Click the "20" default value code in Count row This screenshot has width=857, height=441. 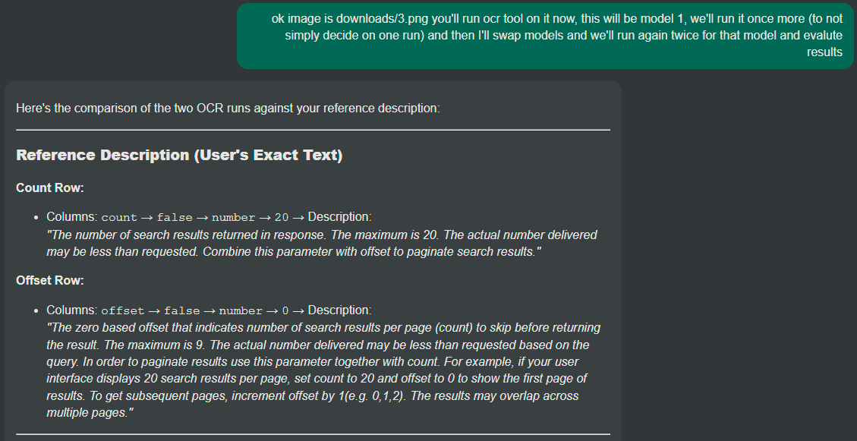click(282, 217)
